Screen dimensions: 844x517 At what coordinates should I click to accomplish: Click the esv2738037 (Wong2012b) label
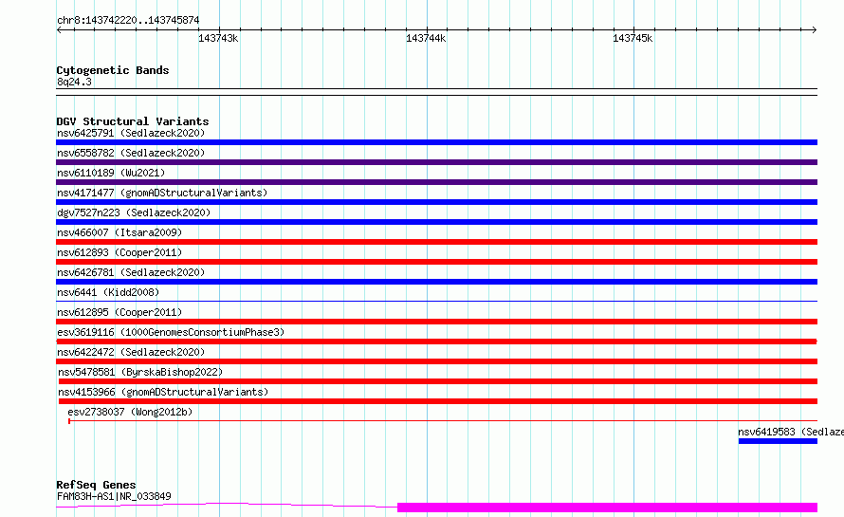pyautogui.click(x=130, y=412)
